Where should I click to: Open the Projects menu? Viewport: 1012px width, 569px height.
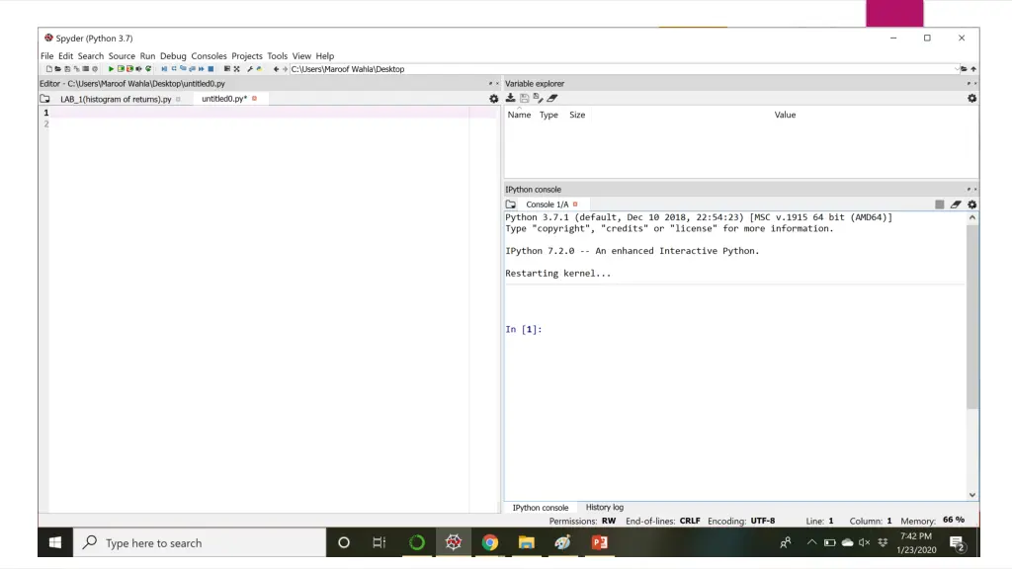(x=247, y=56)
